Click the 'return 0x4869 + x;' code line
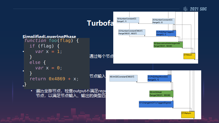Screen dimensions: 219x123 [54, 79]
